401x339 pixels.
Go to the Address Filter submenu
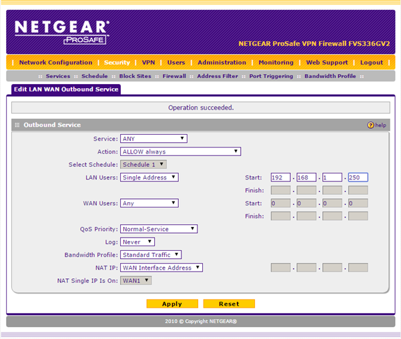click(x=218, y=76)
